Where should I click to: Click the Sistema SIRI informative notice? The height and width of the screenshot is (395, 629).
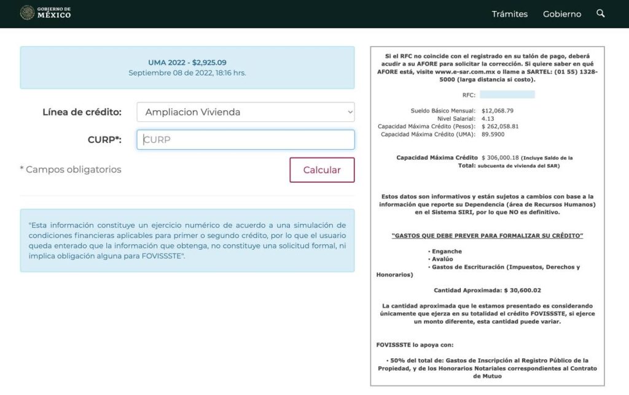point(487,204)
